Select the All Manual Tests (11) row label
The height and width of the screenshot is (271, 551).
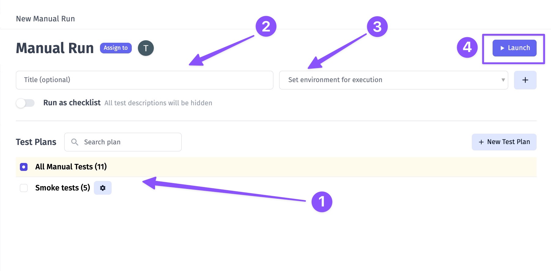71,167
